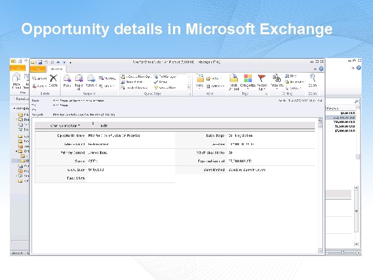Click the Sales Method value
The width and height of the screenshot is (373, 280).
click(x=247, y=170)
